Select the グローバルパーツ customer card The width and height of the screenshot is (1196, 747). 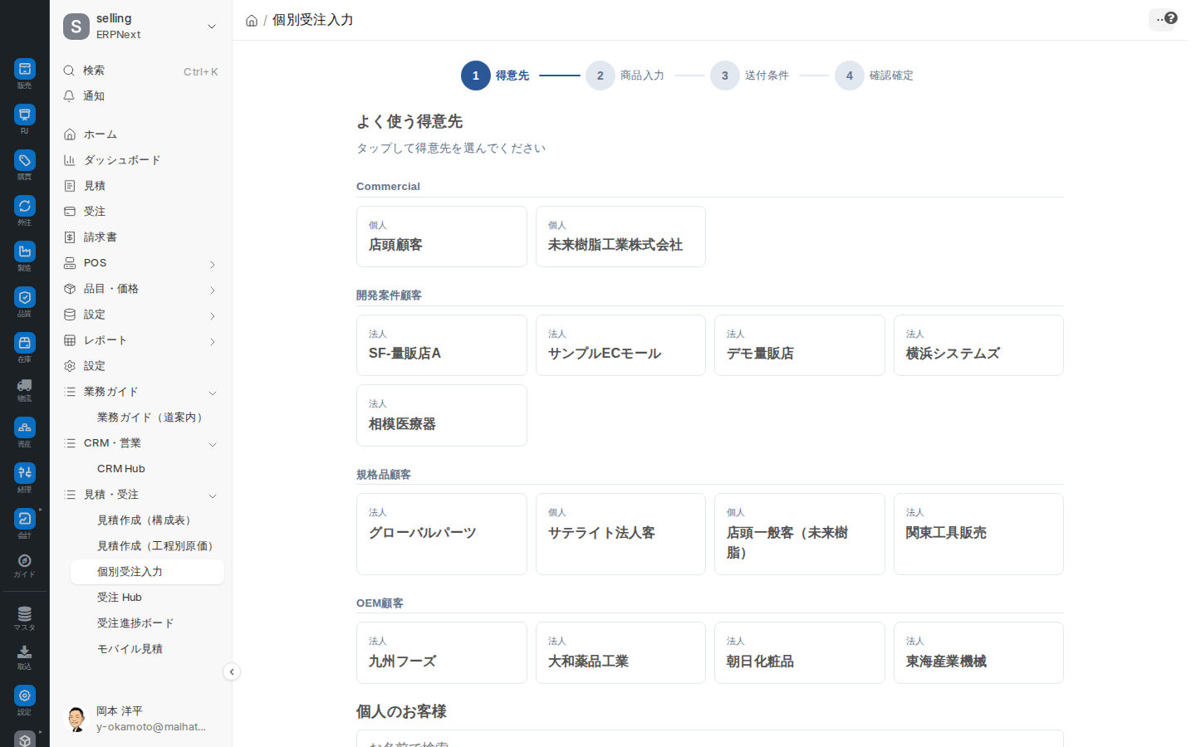tap(442, 534)
